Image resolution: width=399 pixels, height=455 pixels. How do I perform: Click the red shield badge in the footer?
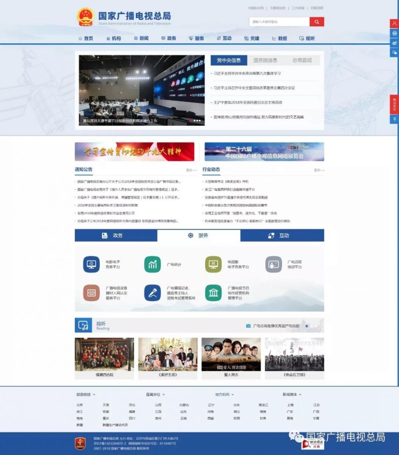(80, 444)
